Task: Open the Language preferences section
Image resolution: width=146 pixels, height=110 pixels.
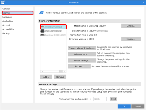Action: [x=7, y=17]
